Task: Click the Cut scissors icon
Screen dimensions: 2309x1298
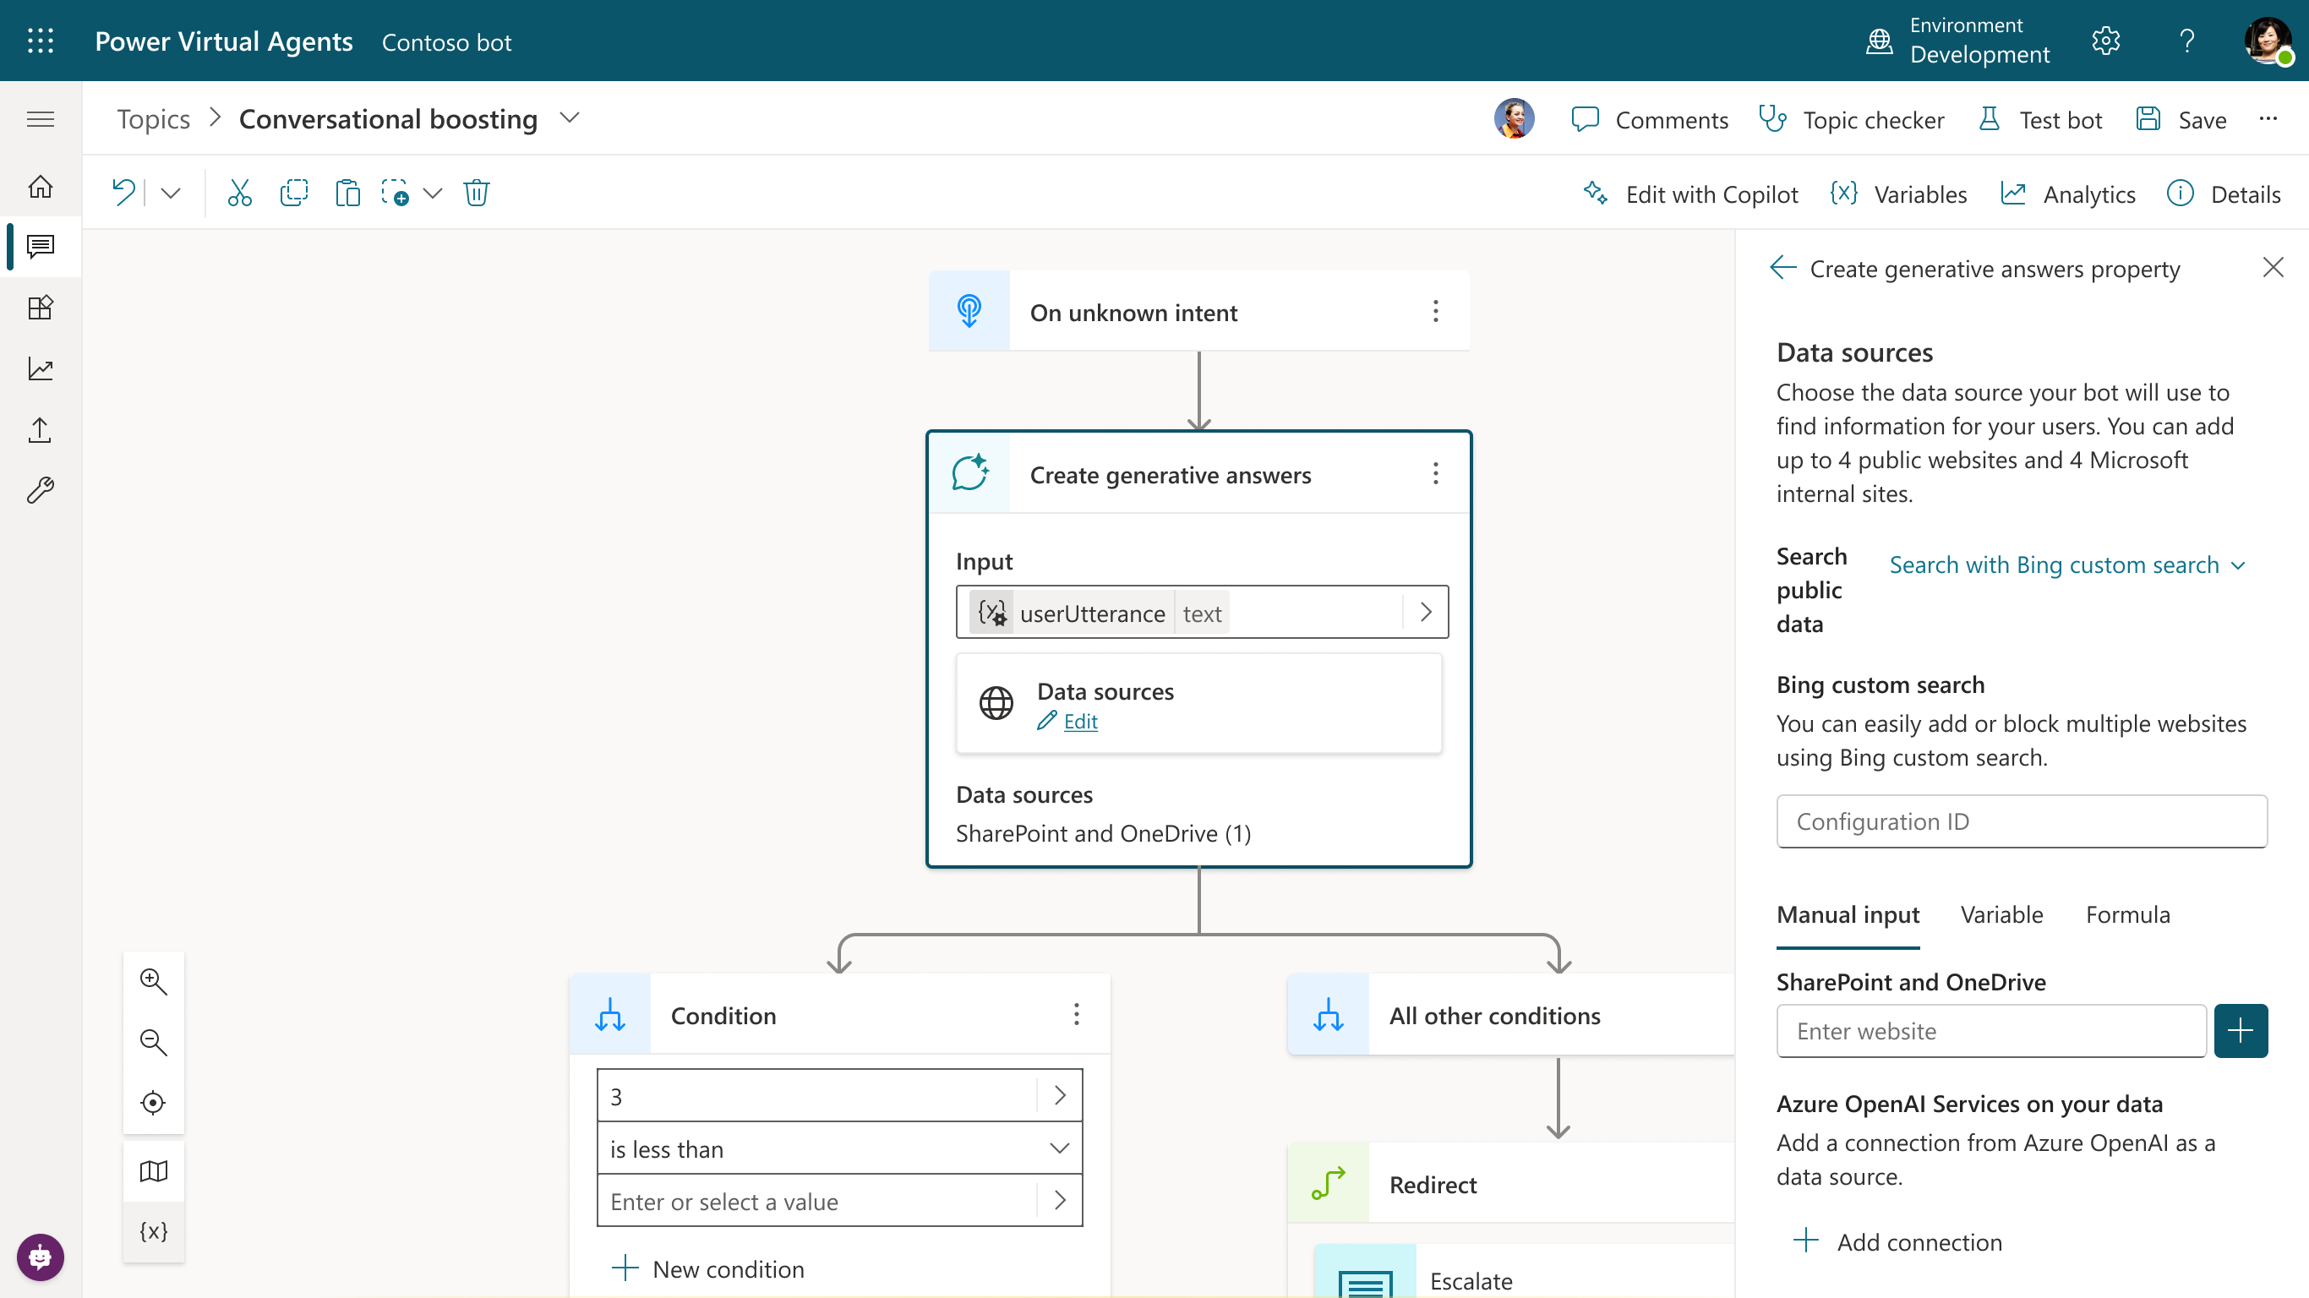Action: 239,193
